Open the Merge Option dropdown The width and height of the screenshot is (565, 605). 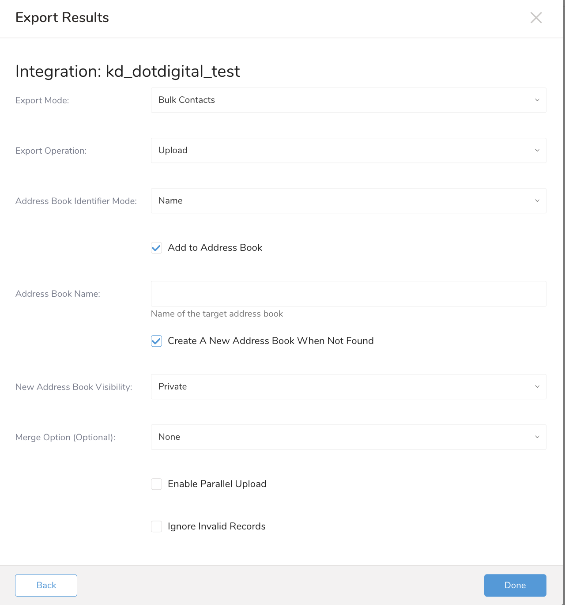[x=348, y=437]
